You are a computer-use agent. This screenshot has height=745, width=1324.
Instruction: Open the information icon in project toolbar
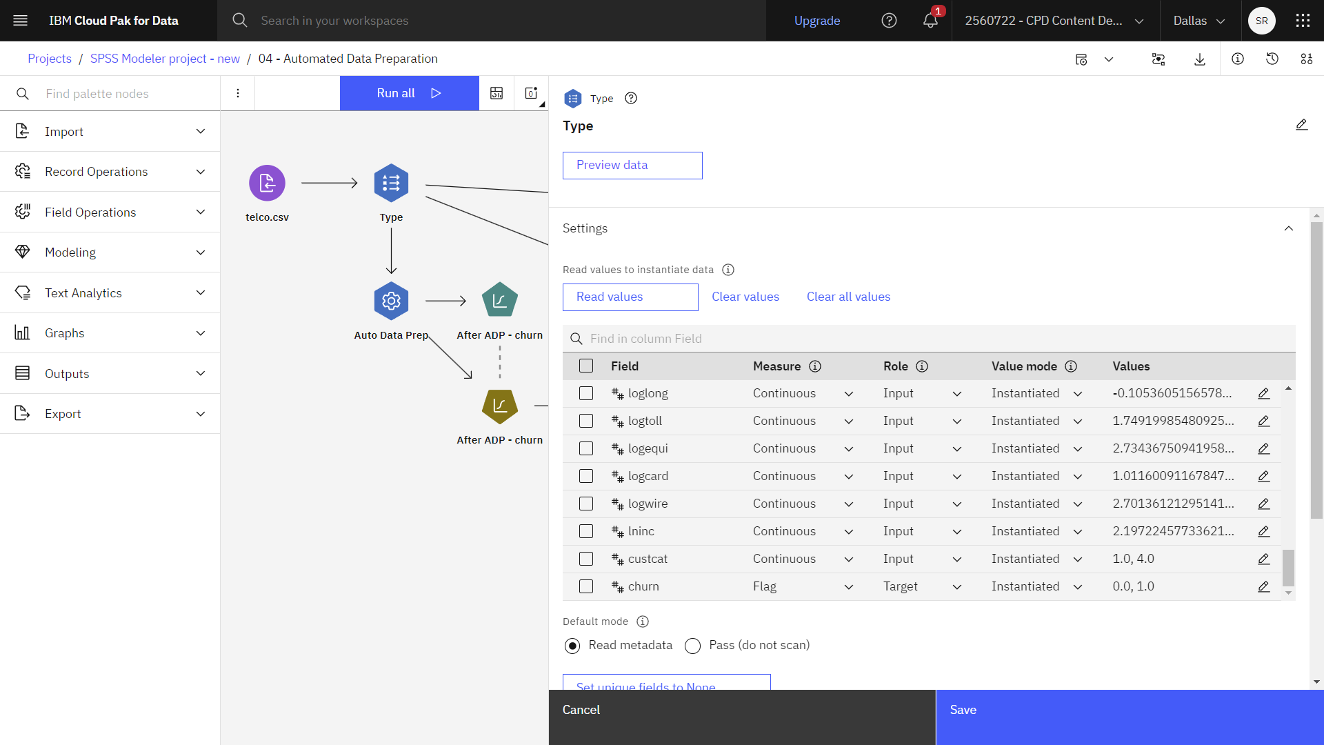tap(1238, 59)
